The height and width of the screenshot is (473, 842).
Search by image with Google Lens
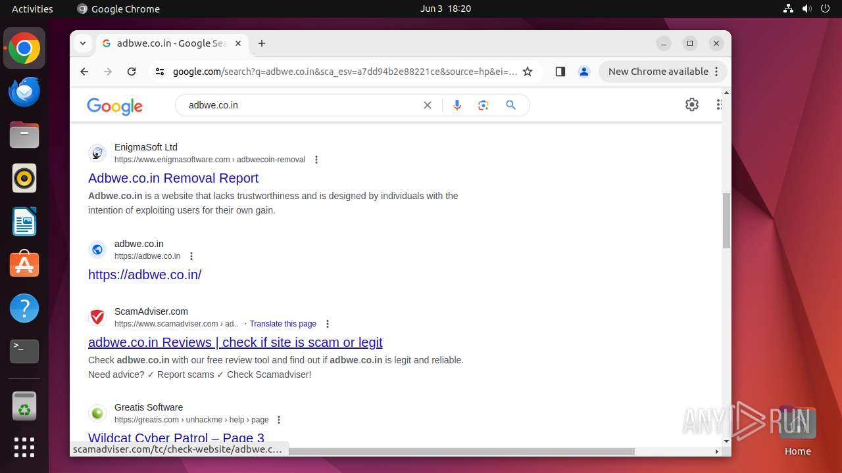pyautogui.click(x=483, y=105)
